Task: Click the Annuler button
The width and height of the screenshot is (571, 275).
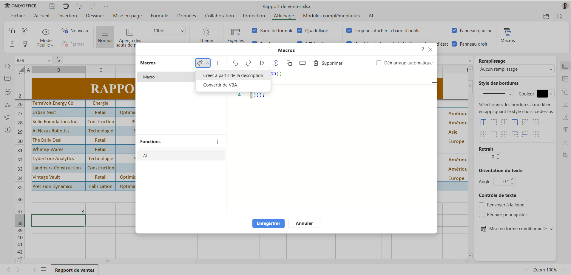Action: (x=304, y=223)
